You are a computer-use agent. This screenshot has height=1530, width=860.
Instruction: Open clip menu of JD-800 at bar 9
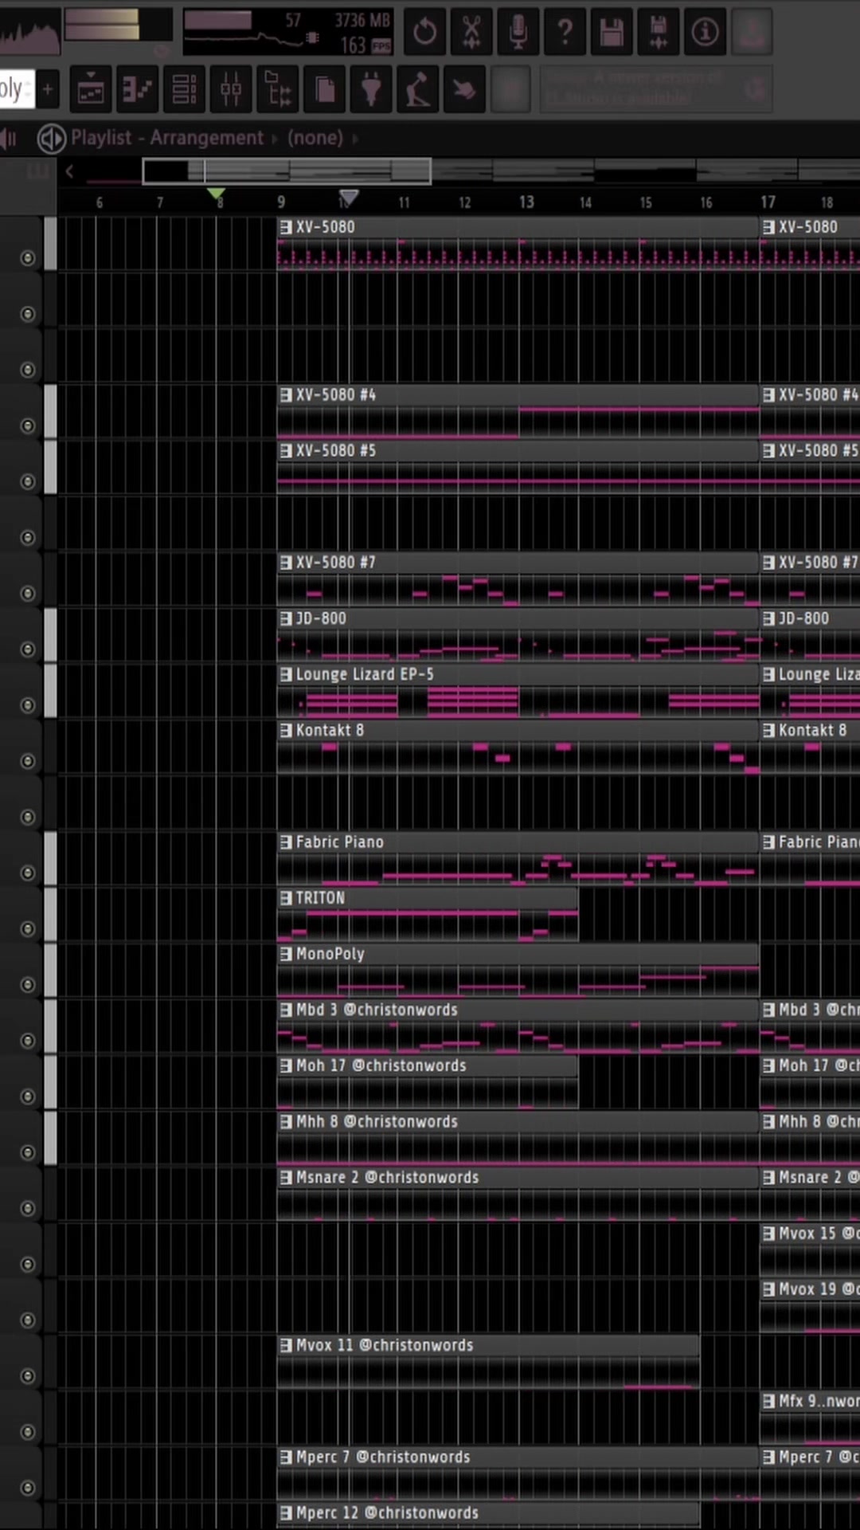click(x=286, y=618)
